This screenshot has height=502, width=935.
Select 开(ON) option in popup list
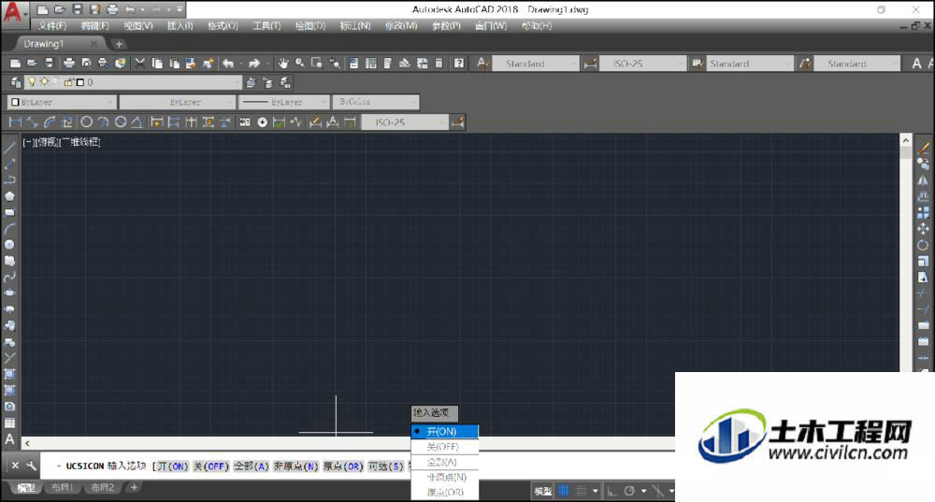tap(445, 431)
